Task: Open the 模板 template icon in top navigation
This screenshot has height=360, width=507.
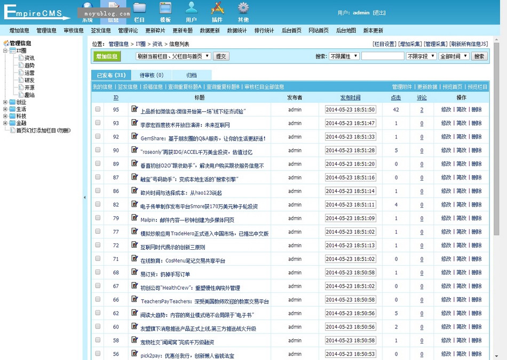Action: click(x=165, y=8)
